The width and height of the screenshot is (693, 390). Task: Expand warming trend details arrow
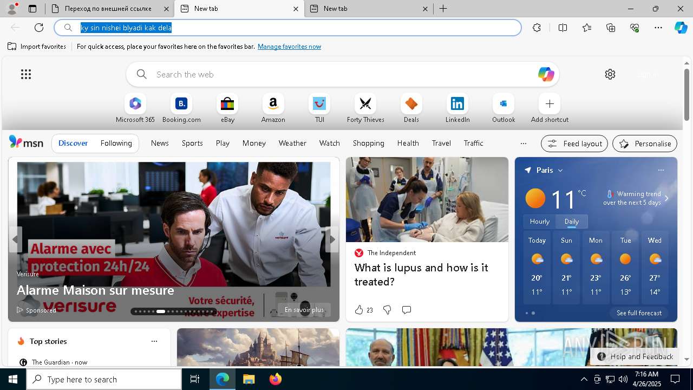[666, 198]
